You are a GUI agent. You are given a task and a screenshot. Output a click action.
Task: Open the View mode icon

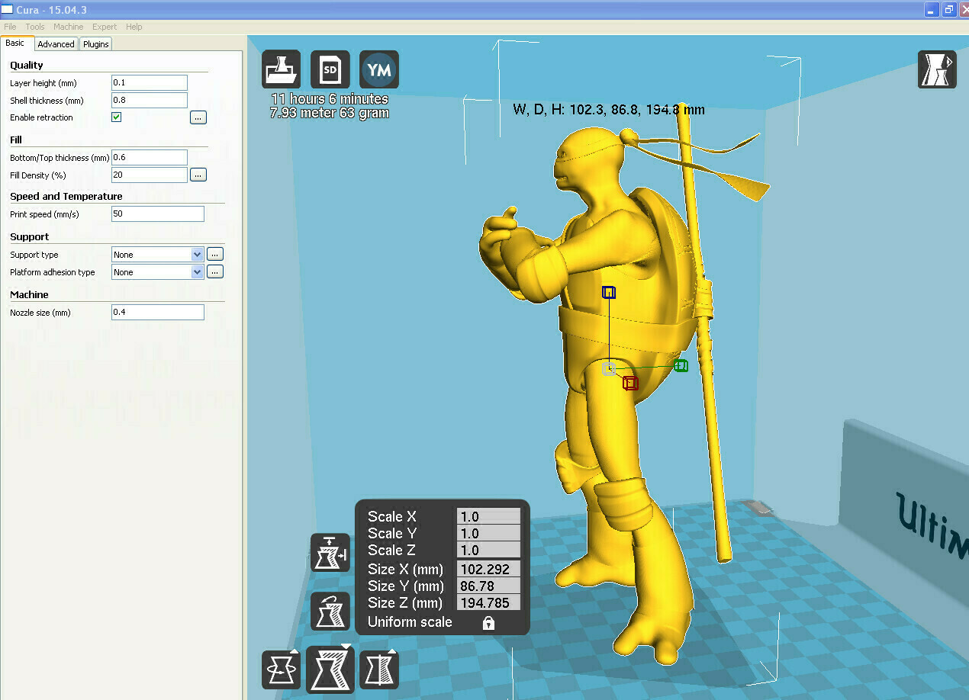pos(936,69)
